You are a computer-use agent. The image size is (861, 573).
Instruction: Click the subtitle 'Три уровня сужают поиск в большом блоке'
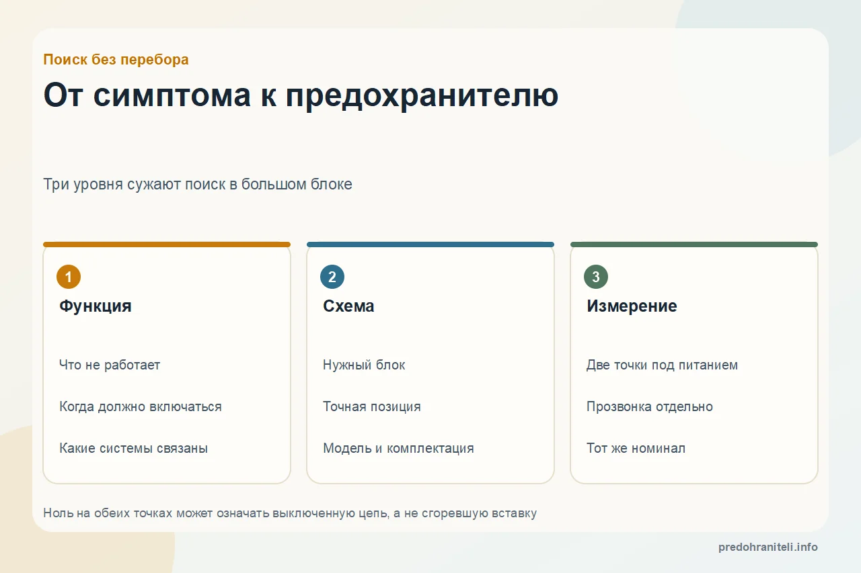[x=198, y=184]
